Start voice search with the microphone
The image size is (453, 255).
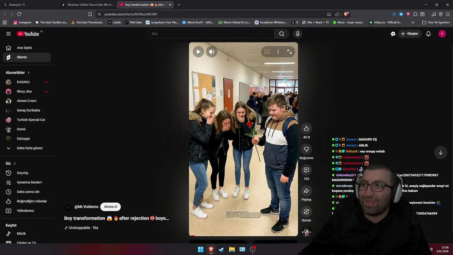point(298,34)
